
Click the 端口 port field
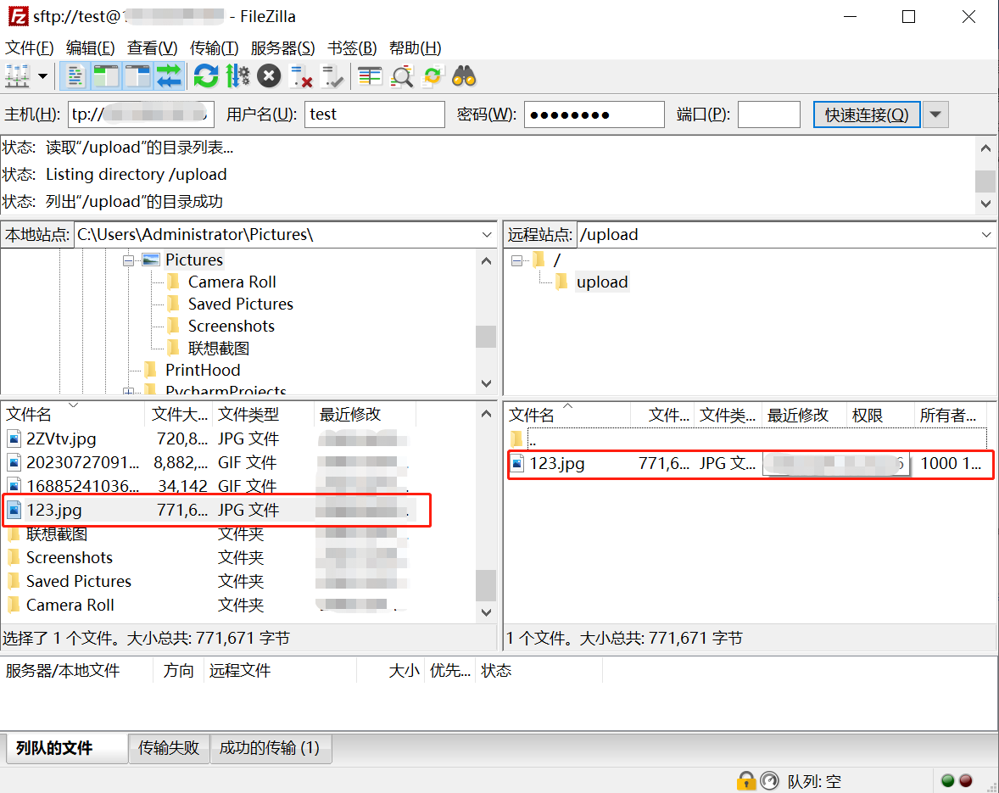pyautogui.click(x=769, y=114)
